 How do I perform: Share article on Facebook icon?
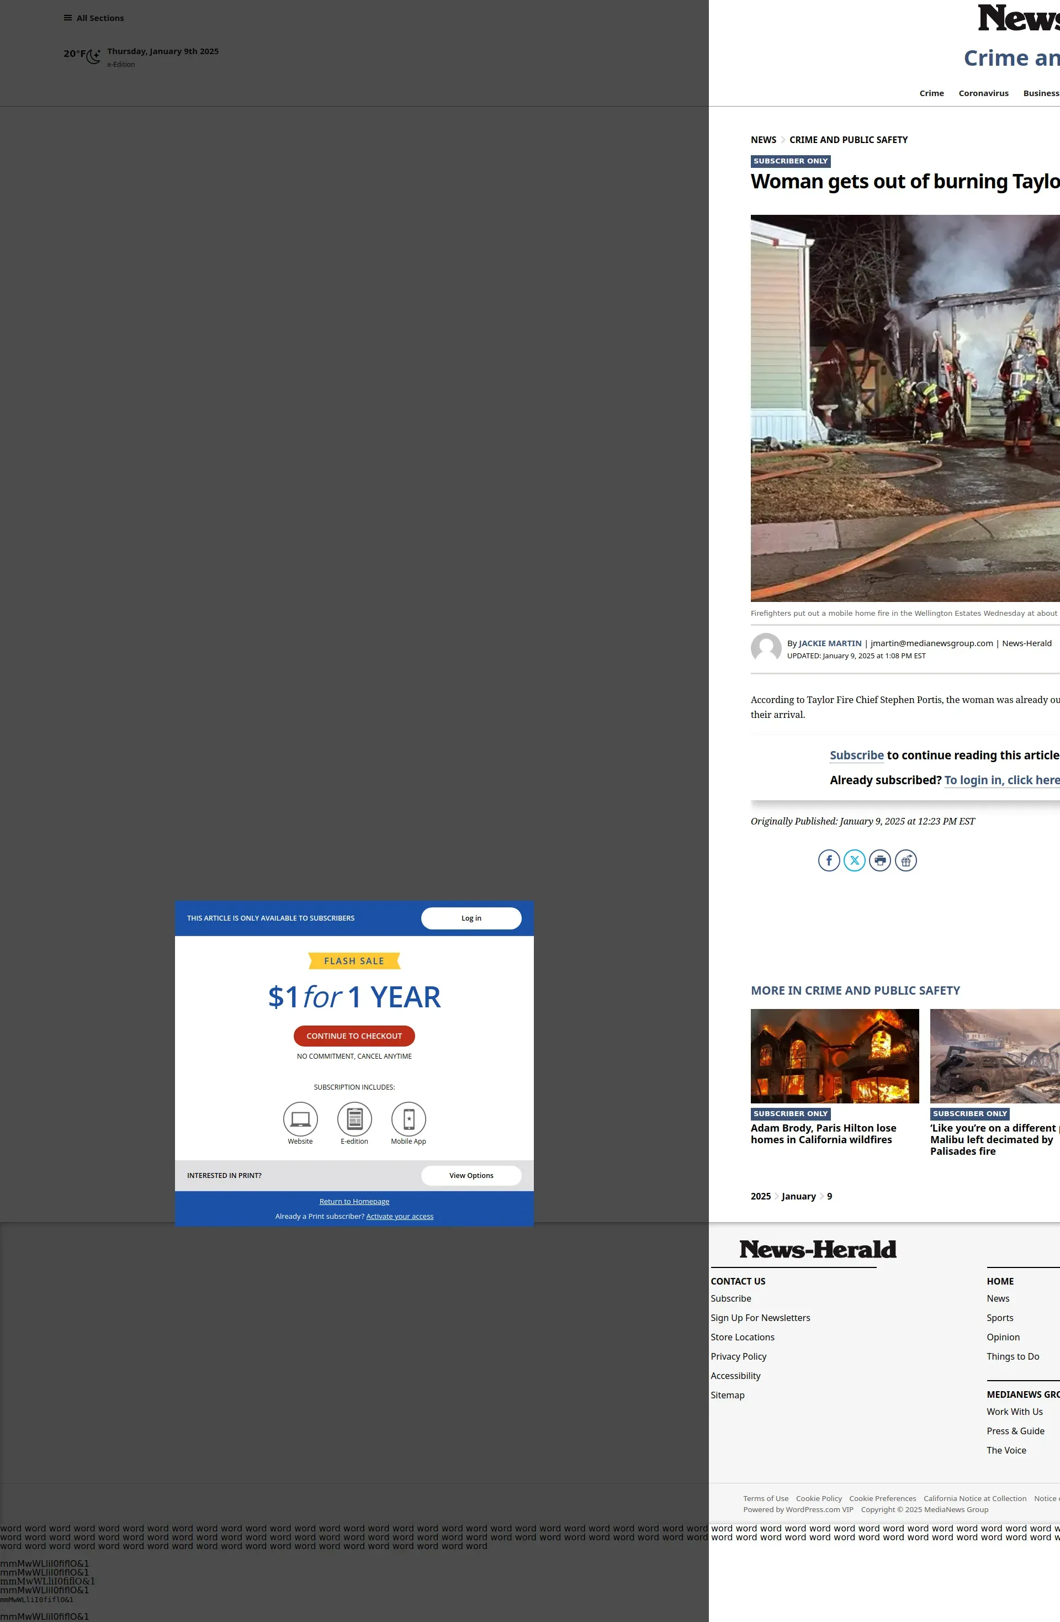point(828,860)
